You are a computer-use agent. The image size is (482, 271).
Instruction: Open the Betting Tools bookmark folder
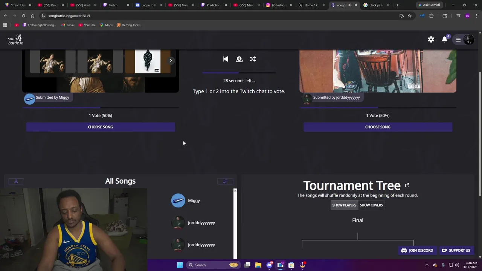(128, 25)
